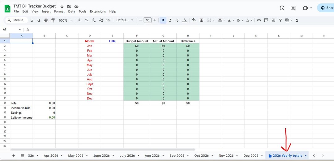Click the Undo arrow icon

coord(32,20)
